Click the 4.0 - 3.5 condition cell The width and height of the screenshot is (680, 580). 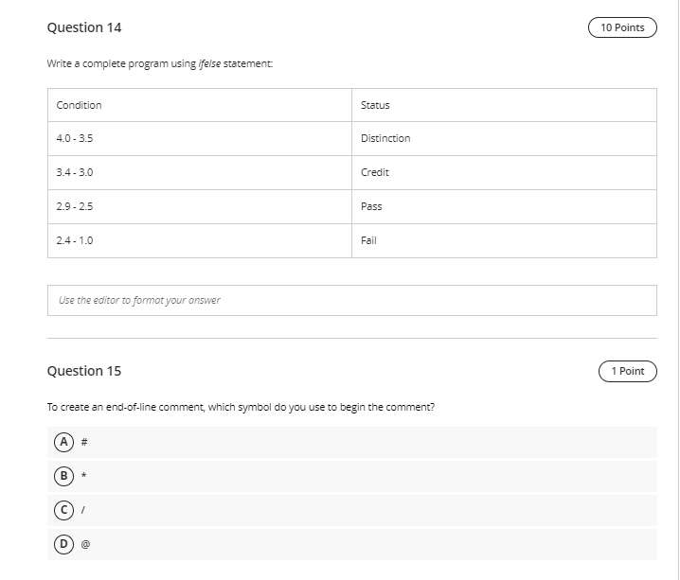pyautogui.click(x=200, y=138)
